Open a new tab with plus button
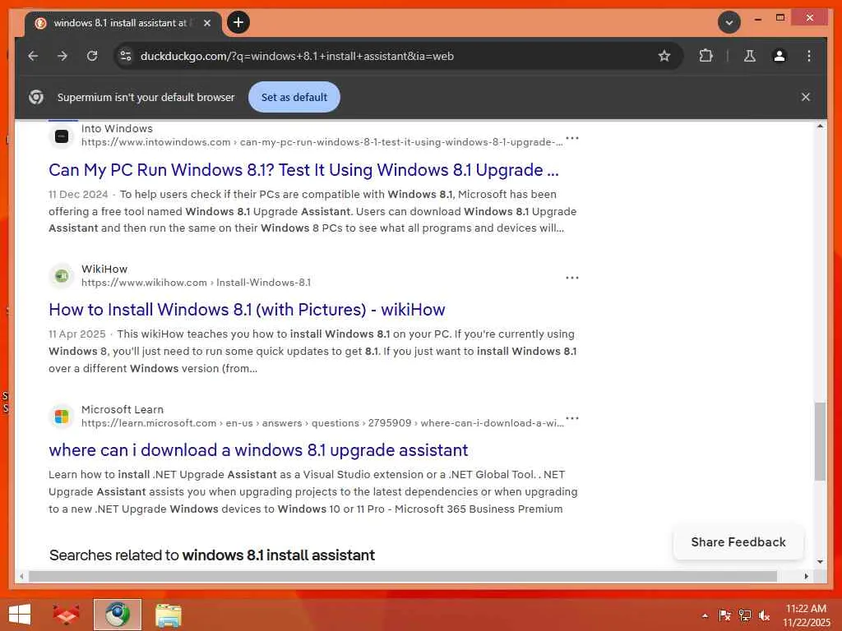 (x=238, y=22)
